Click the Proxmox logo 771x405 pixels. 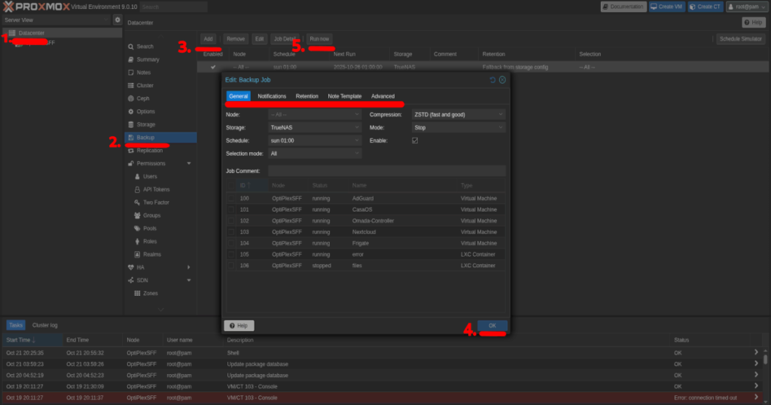(36, 7)
